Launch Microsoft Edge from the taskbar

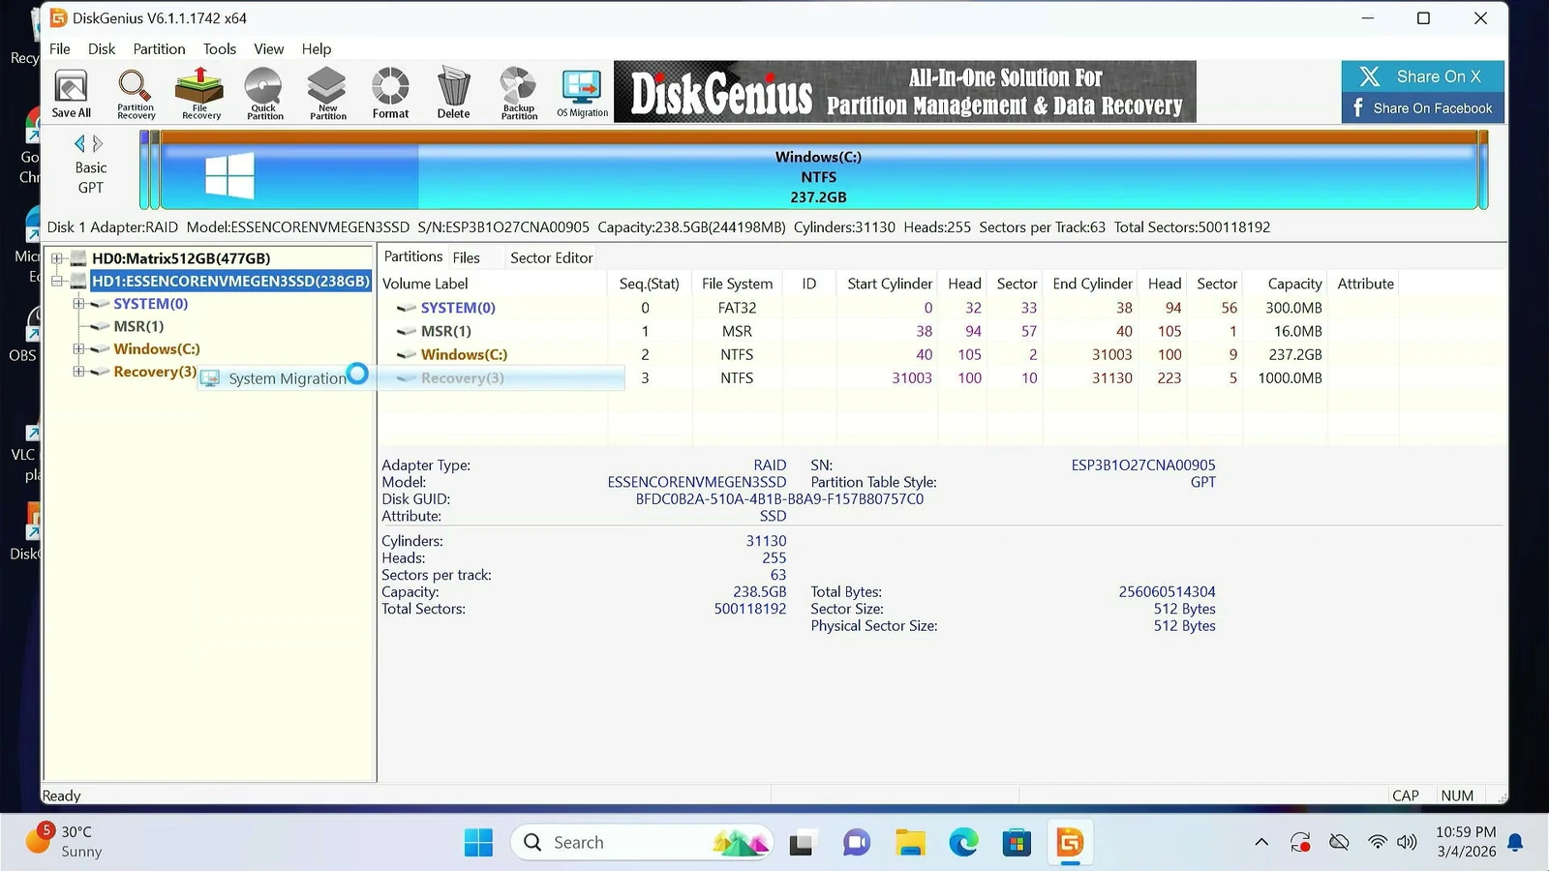point(963,843)
